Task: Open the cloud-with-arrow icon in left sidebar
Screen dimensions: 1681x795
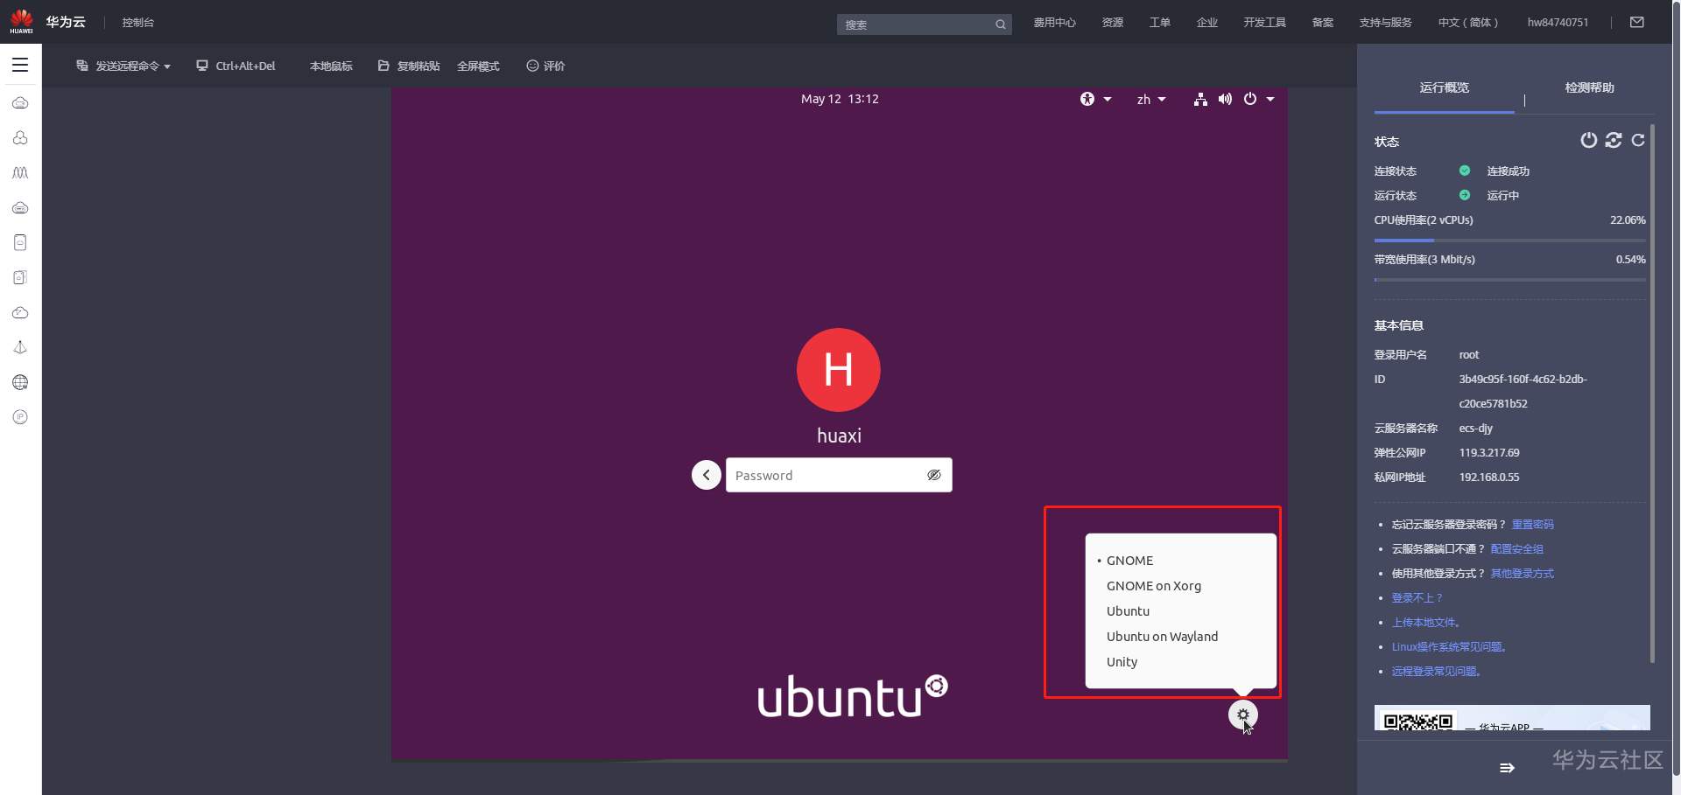Action: point(20,312)
